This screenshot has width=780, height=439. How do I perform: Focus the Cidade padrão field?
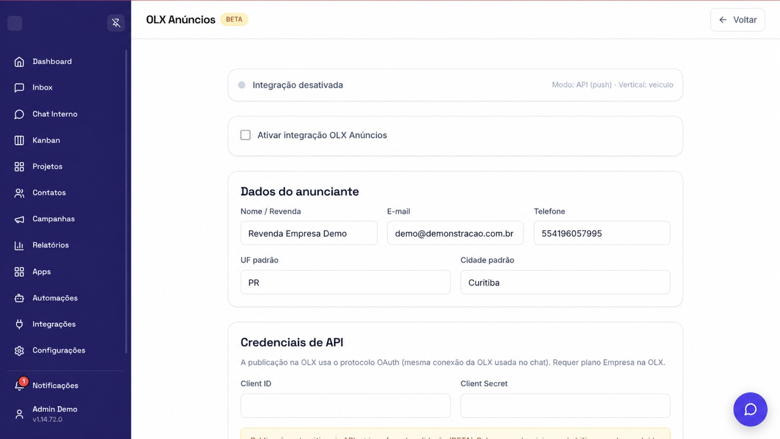pos(565,282)
